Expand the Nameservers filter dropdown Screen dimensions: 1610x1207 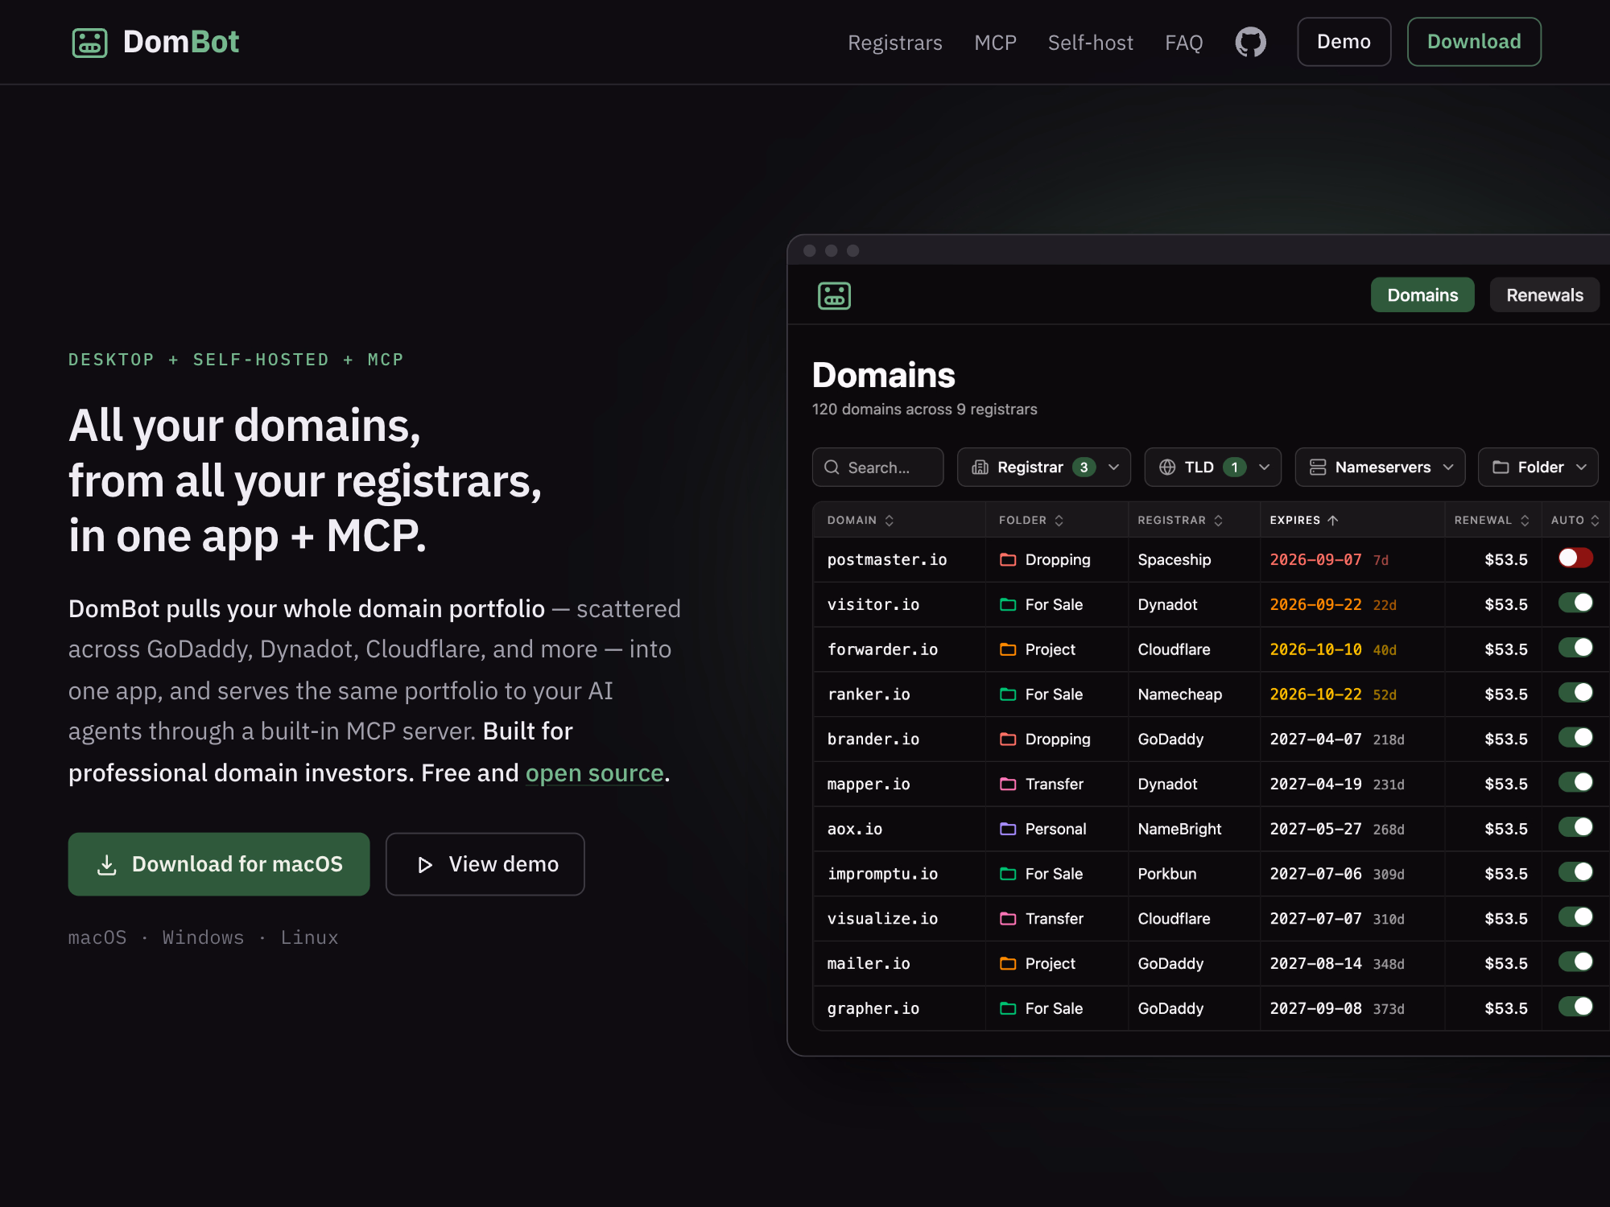coord(1380,468)
